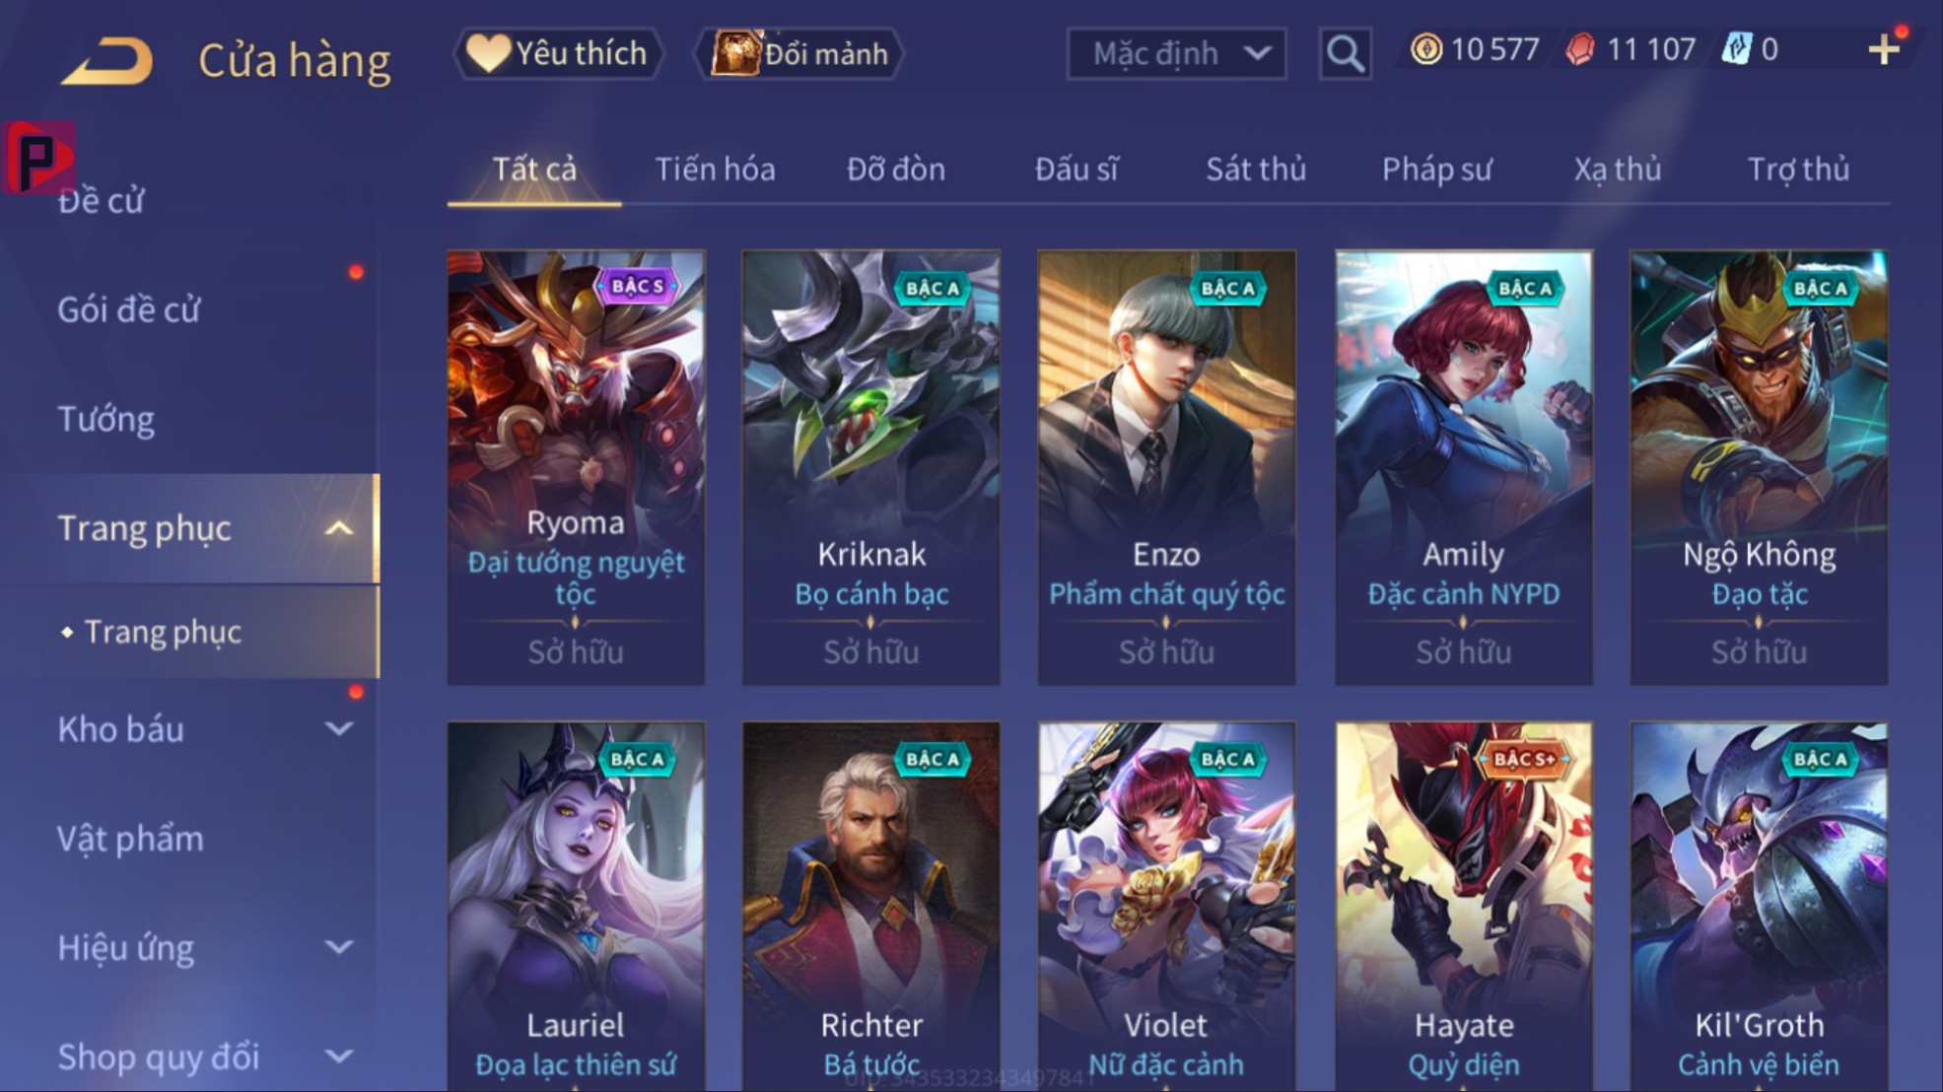Switch to the Sát thủ tab
The image size is (1943, 1092).
(x=1256, y=170)
